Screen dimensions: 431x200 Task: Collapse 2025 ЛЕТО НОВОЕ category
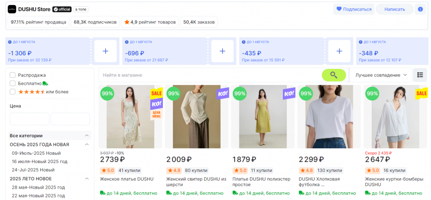point(87,179)
